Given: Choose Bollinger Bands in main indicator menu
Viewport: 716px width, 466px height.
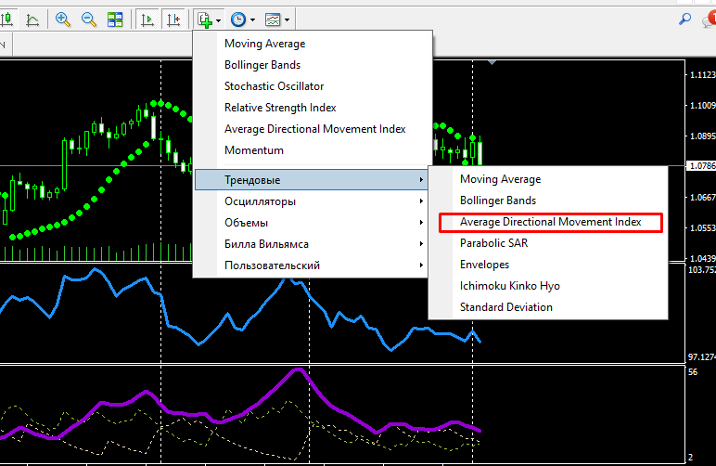Looking at the screenshot, I should (x=313, y=65).
